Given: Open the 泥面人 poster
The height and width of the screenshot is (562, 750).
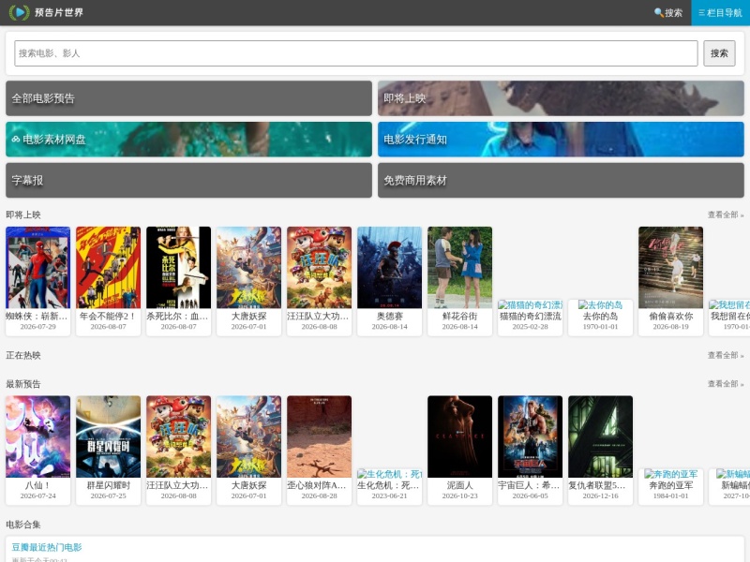Looking at the screenshot, I should point(459,436).
